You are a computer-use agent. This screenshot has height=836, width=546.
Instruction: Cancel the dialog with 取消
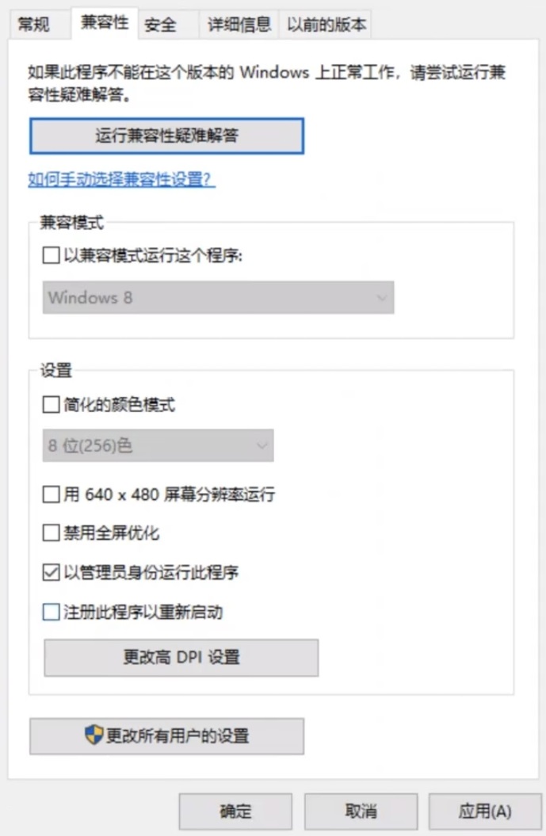pos(361,811)
